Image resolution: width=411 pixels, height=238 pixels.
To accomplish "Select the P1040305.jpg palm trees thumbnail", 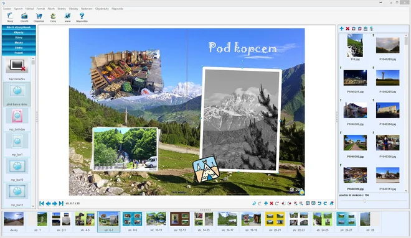I will point(355,142).
